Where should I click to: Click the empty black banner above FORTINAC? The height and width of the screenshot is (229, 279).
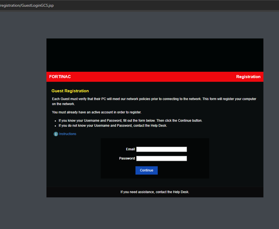click(155, 55)
